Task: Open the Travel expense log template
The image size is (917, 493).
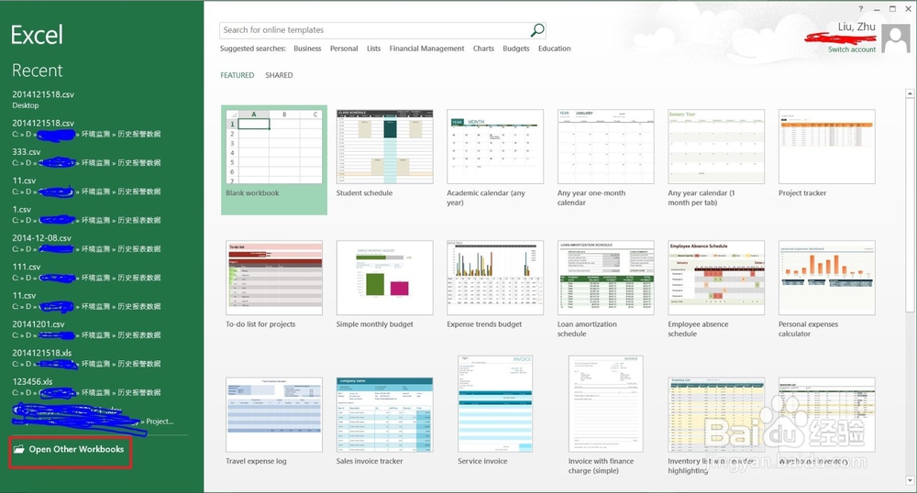Action: pyautogui.click(x=273, y=421)
